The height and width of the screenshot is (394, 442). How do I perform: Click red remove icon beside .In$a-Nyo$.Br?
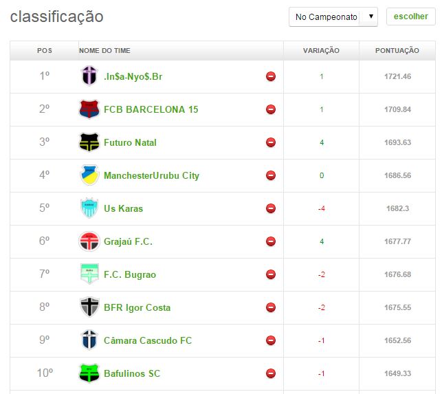tap(271, 76)
